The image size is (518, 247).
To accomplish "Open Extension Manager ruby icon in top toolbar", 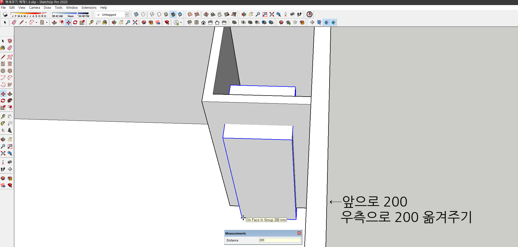I will pyautogui.click(x=167, y=22).
